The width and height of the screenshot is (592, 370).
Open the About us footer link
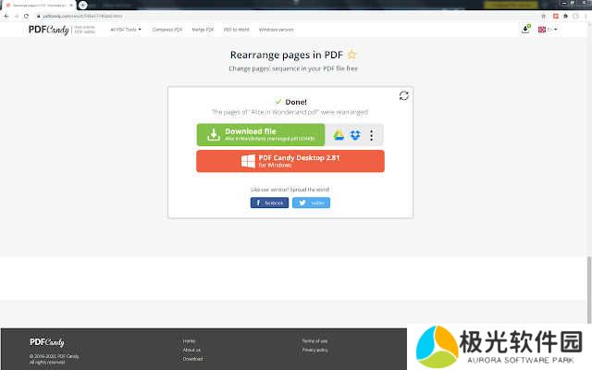191,350
